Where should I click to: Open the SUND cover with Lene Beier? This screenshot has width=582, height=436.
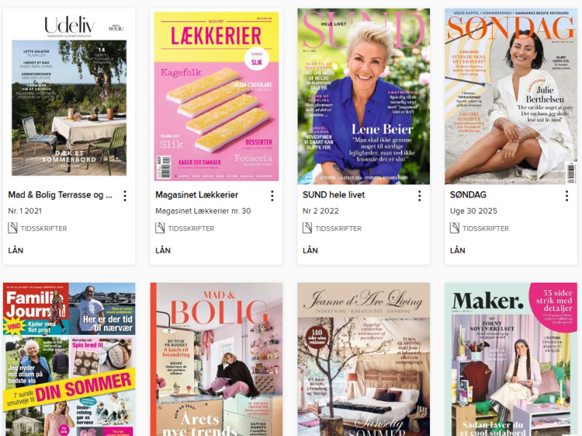(364, 97)
